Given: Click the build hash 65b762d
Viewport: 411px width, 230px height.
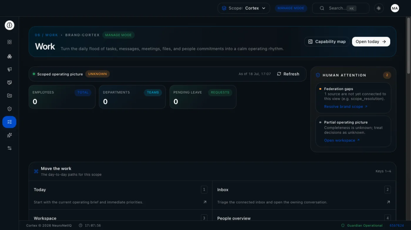Looking at the screenshot, I should [x=397, y=226].
